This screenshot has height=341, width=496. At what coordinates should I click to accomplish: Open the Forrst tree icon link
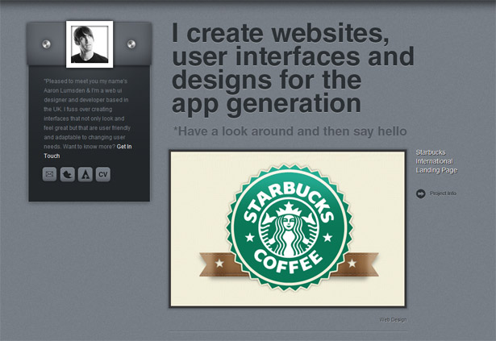(x=85, y=174)
